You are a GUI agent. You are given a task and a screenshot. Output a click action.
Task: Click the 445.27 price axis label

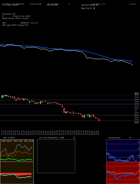(137, 108)
